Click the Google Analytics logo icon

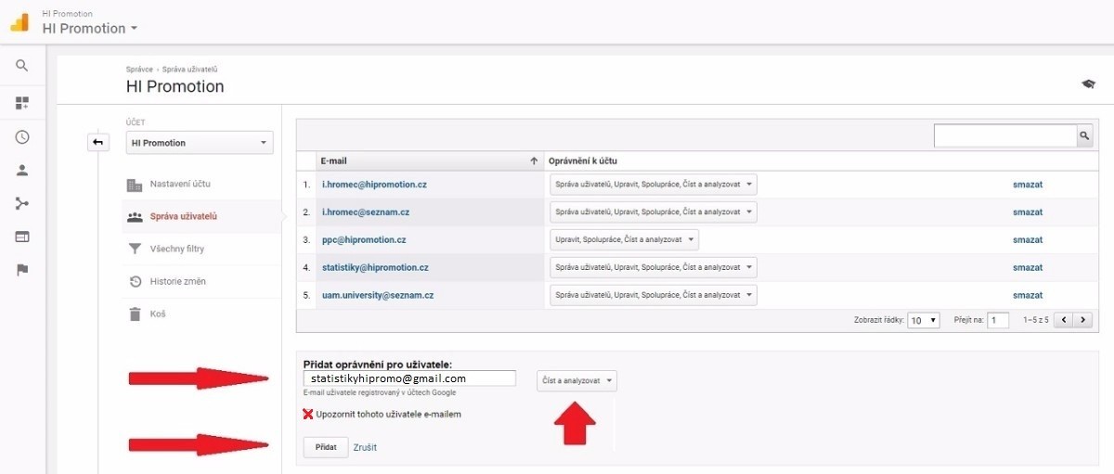pos(20,22)
